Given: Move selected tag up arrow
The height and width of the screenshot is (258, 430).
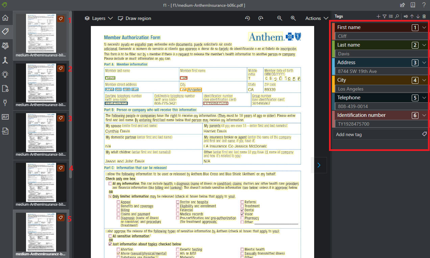Looking at the screenshot, I should [x=412, y=16].
